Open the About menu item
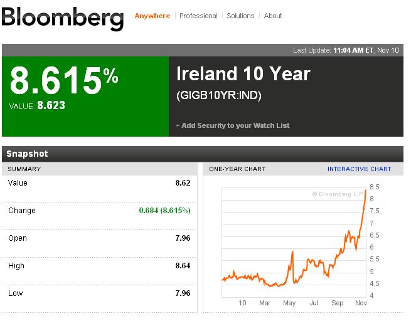Image resolution: width=411 pixels, height=321 pixels. (273, 16)
